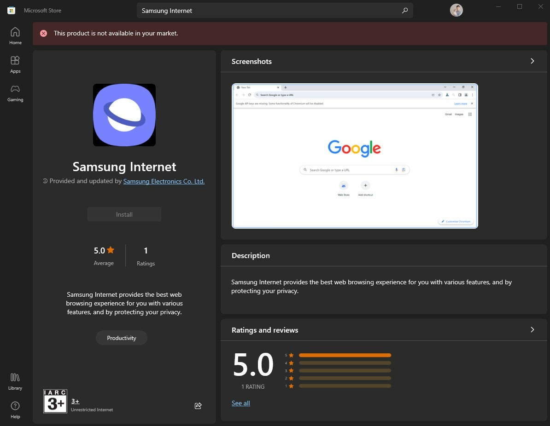Click the search magnifier icon
Image resolution: width=550 pixels, height=426 pixels.
pyautogui.click(x=404, y=11)
